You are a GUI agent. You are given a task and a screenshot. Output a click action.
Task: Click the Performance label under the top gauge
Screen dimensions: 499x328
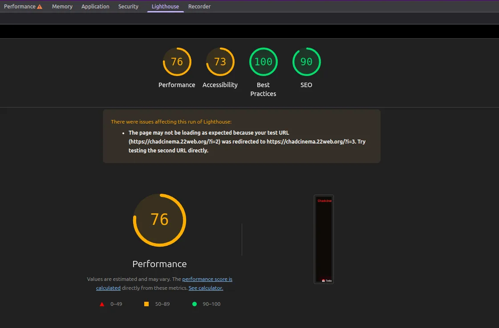177,85
